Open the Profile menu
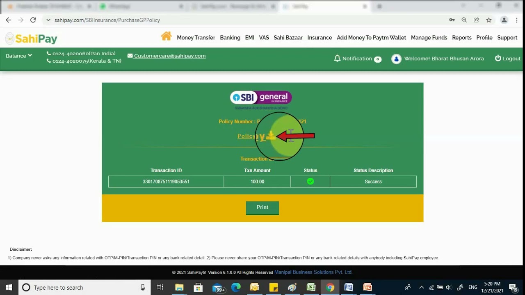 pos(484,38)
